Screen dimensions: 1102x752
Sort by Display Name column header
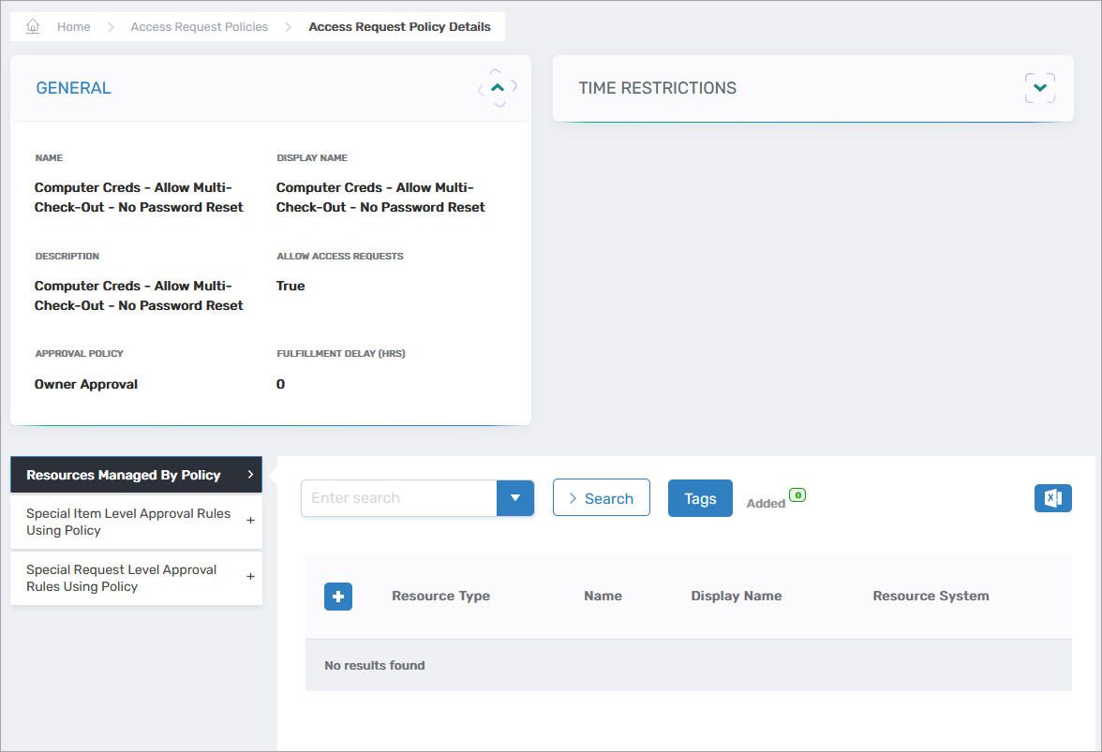[x=736, y=596]
